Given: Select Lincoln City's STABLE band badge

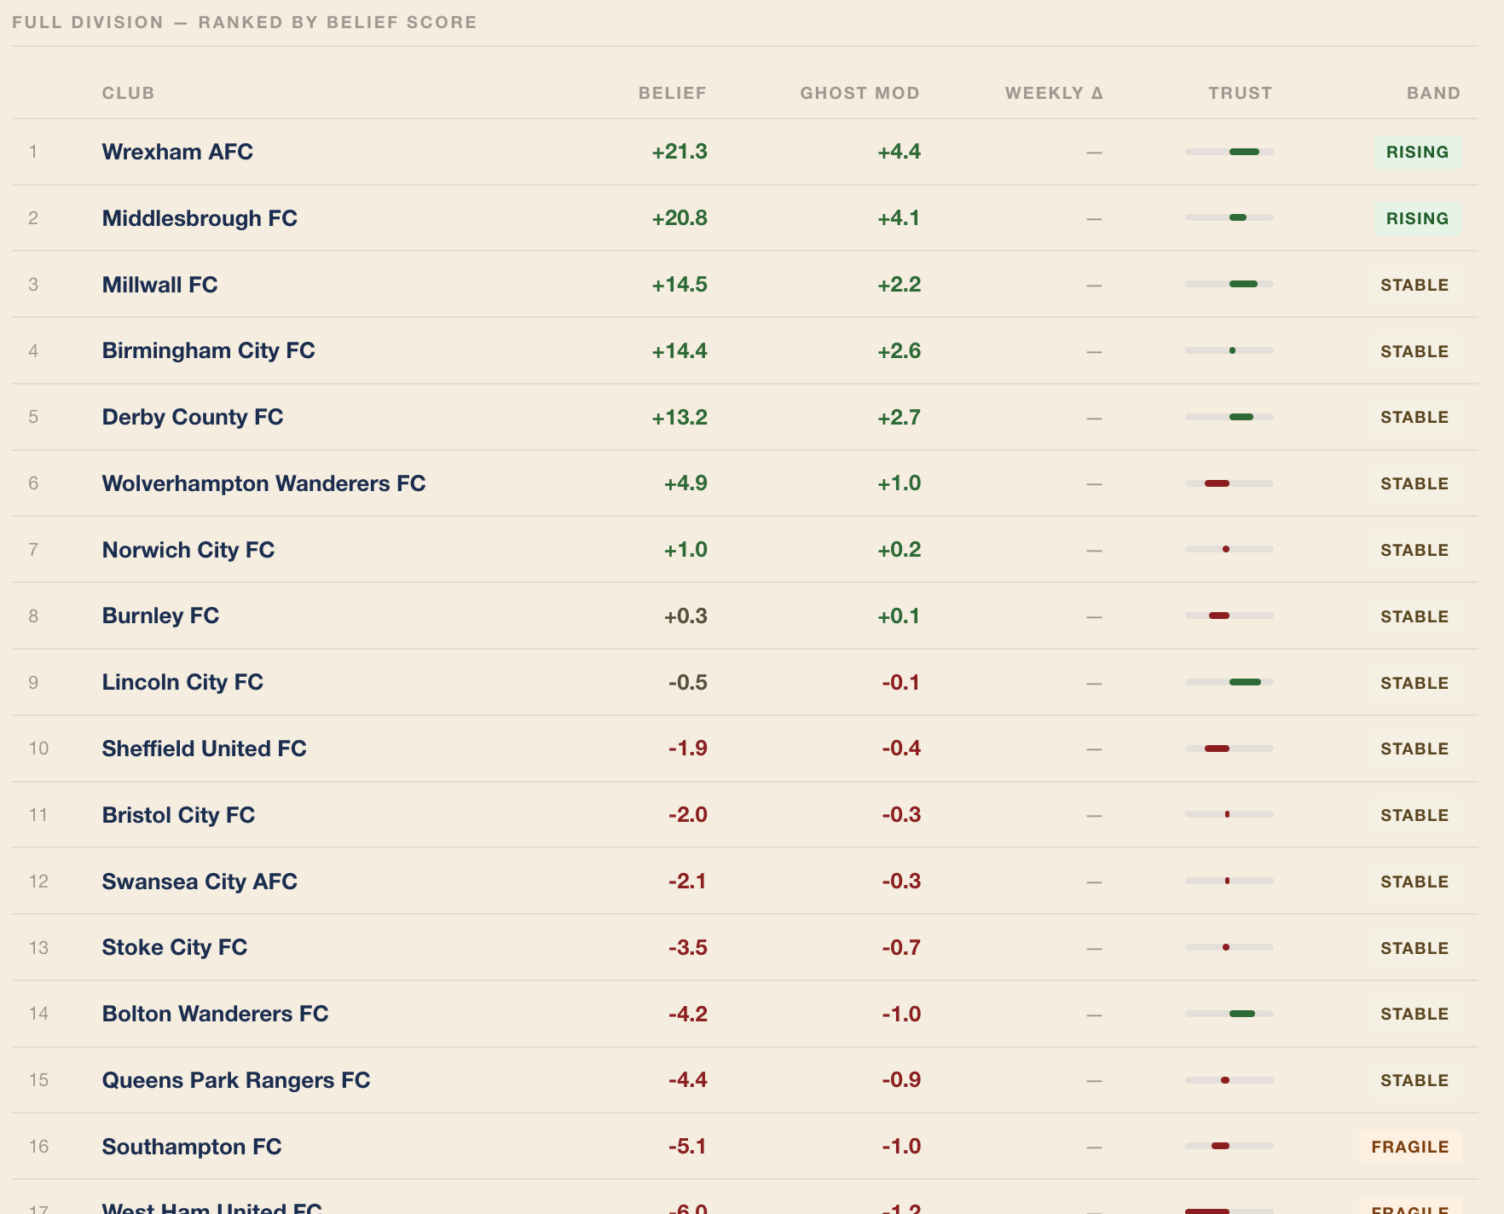Looking at the screenshot, I should 1414,683.
